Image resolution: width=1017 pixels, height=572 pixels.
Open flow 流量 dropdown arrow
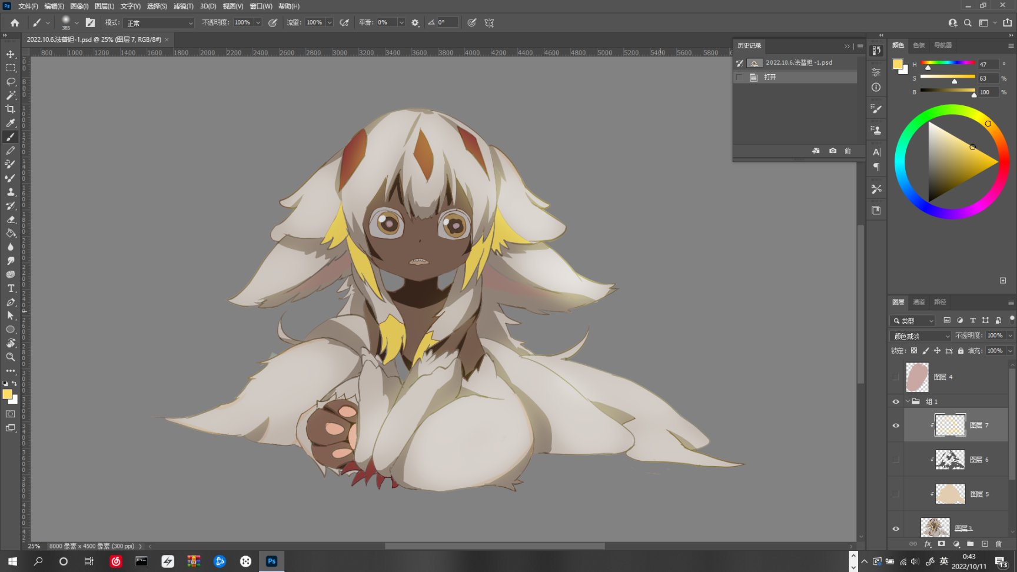330,22
